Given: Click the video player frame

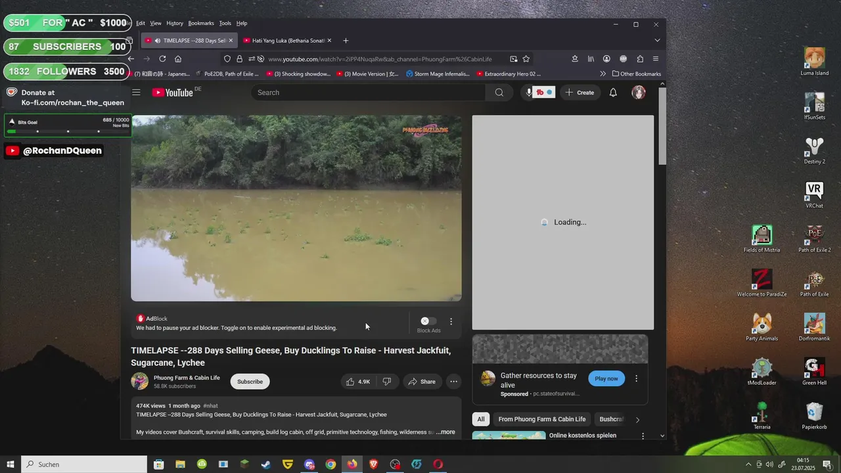Looking at the screenshot, I should pos(296,208).
